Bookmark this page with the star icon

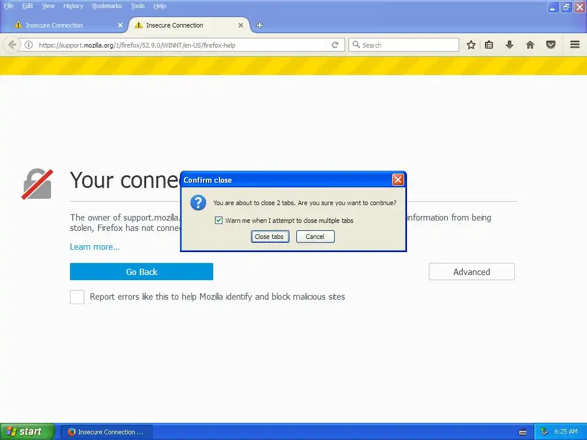(x=471, y=45)
